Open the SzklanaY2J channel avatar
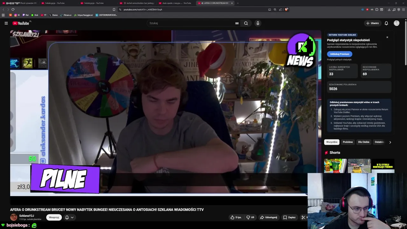407x229 pixels. click(14, 217)
